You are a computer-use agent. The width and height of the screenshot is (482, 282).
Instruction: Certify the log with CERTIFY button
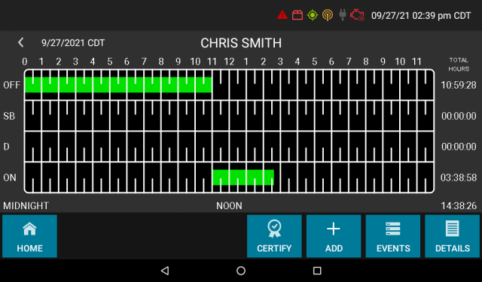click(x=274, y=236)
